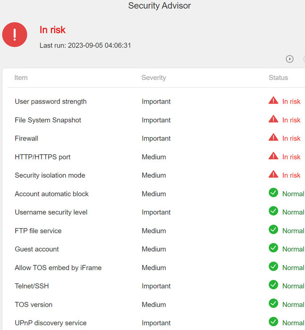Open the Firewall In risk status link

291,139
